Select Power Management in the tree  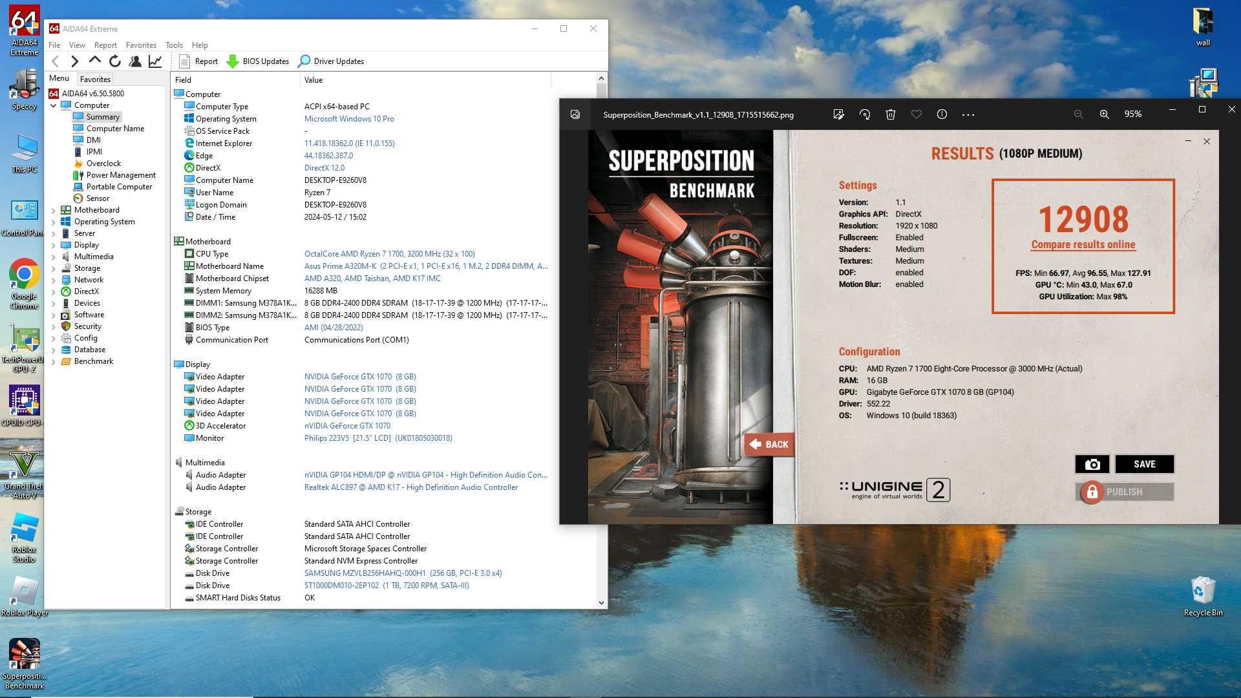[121, 175]
